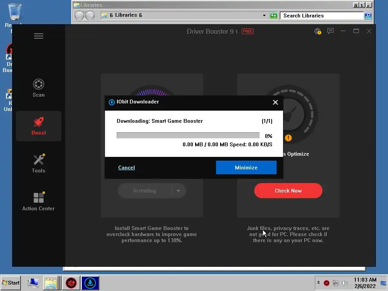The image size is (388, 291).
Task: Click the IObit Downloader logo icon in the dialog title
Action: pyautogui.click(x=112, y=102)
